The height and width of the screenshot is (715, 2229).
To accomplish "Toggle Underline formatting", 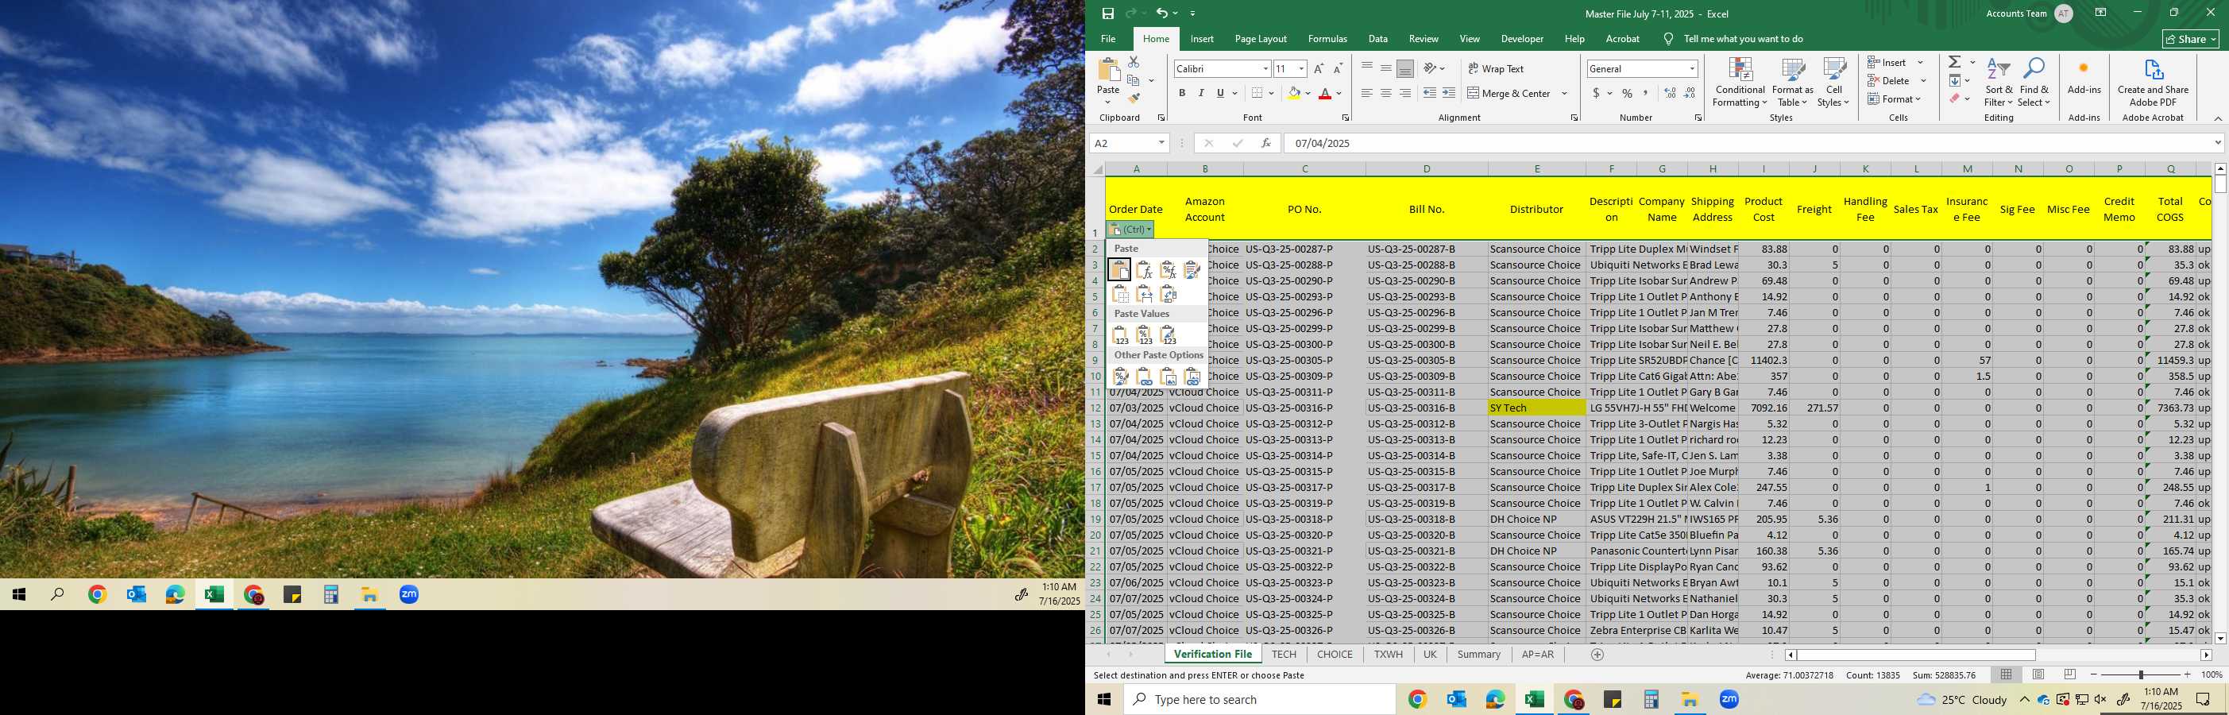I will (x=1220, y=93).
